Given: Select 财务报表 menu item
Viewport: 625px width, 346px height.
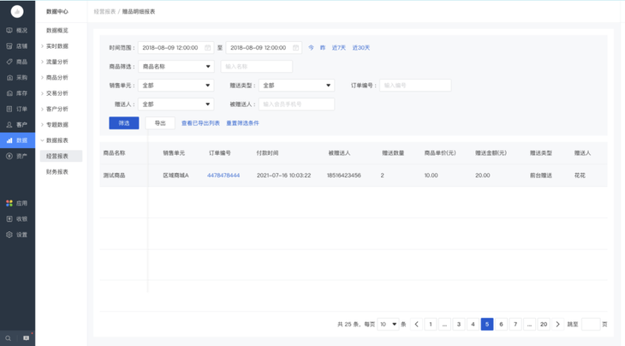Looking at the screenshot, I should (57, 172).
